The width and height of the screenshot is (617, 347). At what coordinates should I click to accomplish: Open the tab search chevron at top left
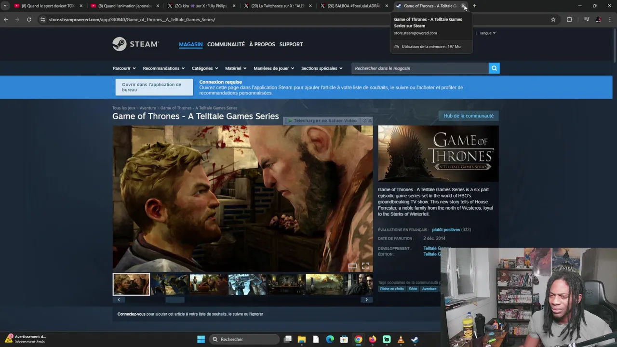(x=5, y=6)
